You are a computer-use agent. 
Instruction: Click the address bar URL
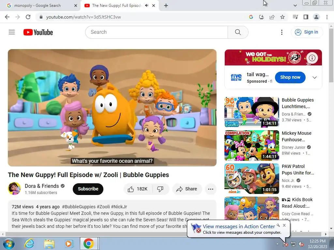click(83, 17)
